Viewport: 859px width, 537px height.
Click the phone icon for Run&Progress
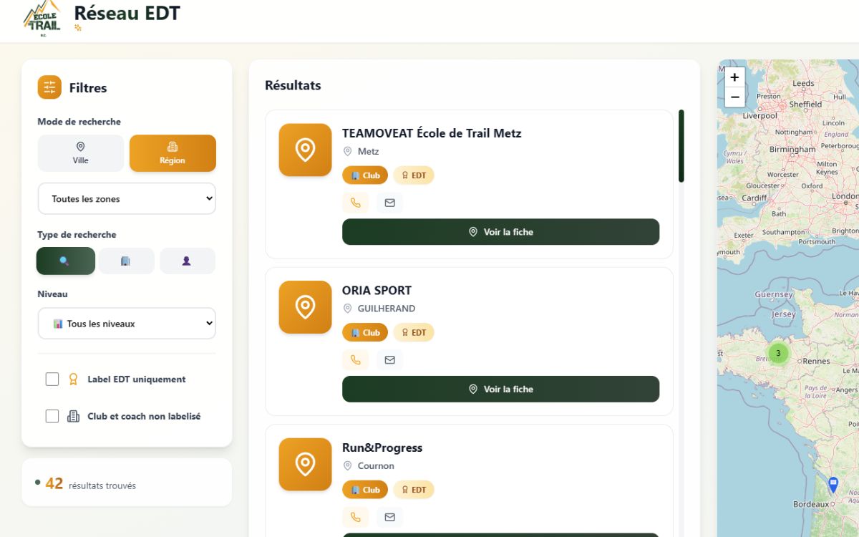click(355, 517)
